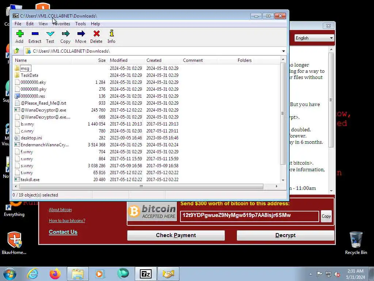Open the View menu
The width and height of the screenshot is (374, 281).
coord(43,24)
